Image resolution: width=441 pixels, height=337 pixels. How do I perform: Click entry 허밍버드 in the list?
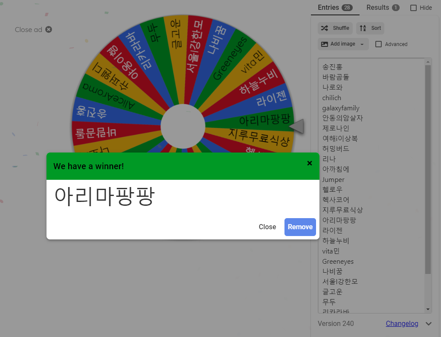pyautogui.click(x=336, y=149)
